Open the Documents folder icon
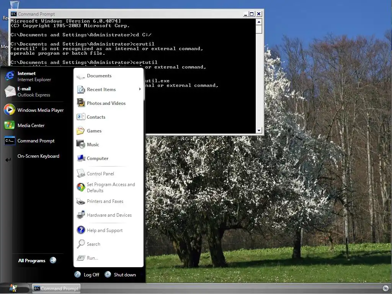This screenshot has height=294, width=392. point(81,76)
